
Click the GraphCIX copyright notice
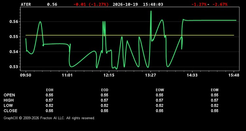coord(50,118)
